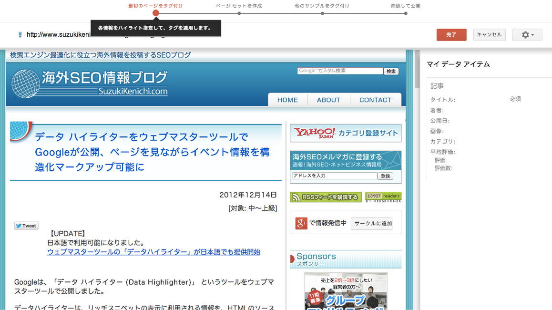This screenshot has height=310, width=552.
Task: Click the Yahoo Japan カテゴリ登録サイト banner
Action: [x=345, y=133]
